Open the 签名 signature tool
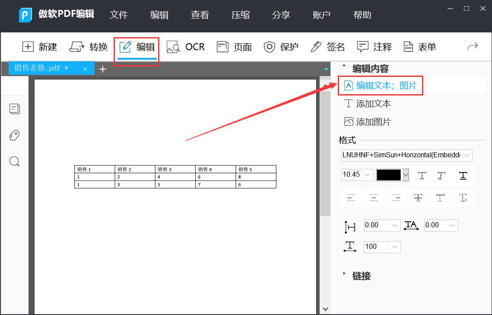The image size is (492, 315). pyautogui.click(x=327, y=47)
